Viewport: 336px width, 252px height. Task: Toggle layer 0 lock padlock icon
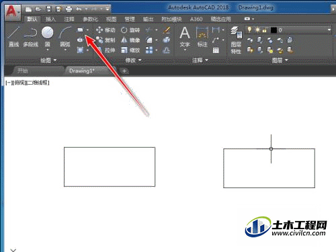click(x=265, y=30)
